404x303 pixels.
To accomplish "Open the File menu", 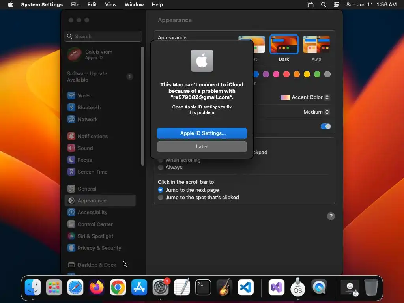I will click(x=75, y=5).
